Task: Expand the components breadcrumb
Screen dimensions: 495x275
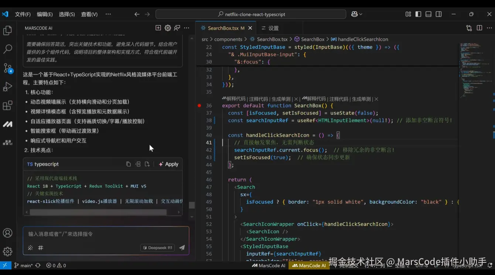Action: pyautogui.click(x=228, y=39)
